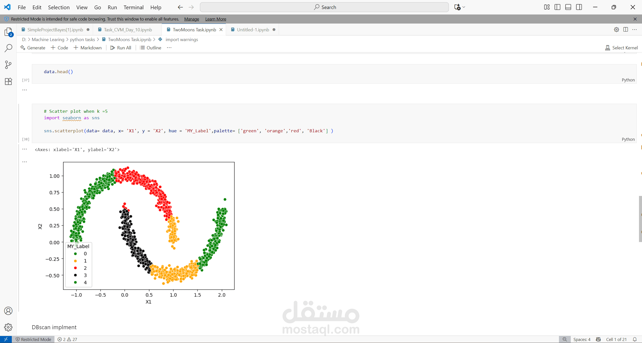This screenshot has height=343, width=642.
Task: Click the Learn More link about Restricted Mode
Action: 215,19
